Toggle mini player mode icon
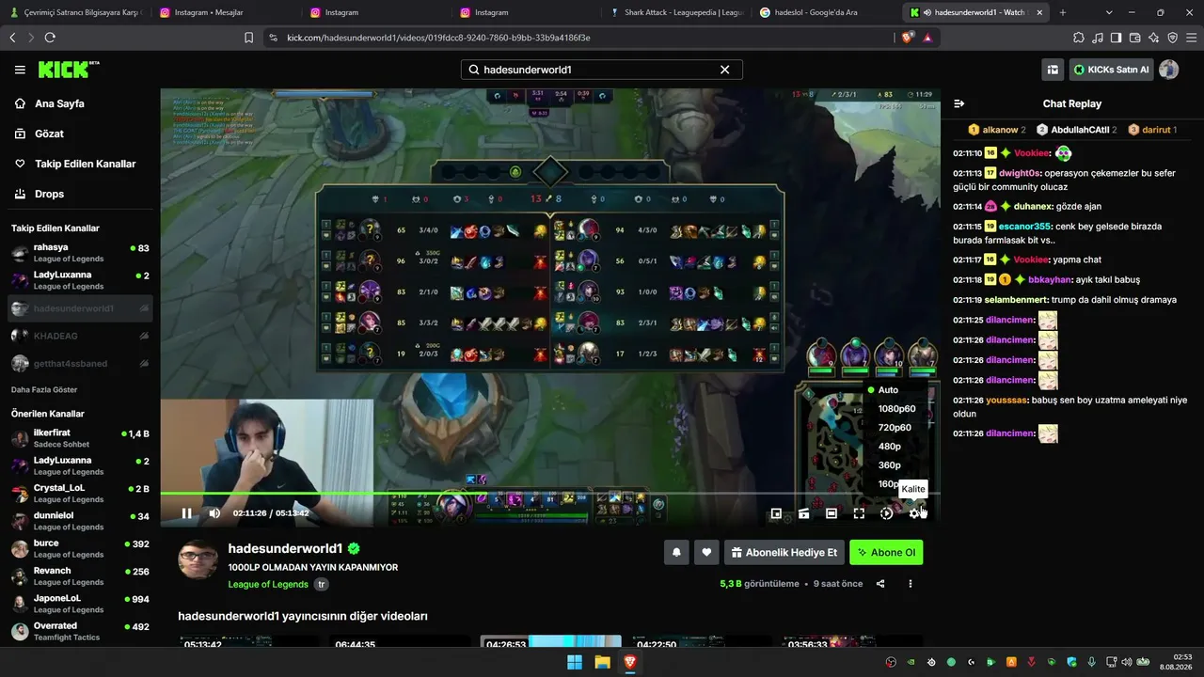1204x677 pixels. click(x=776, y=513)
